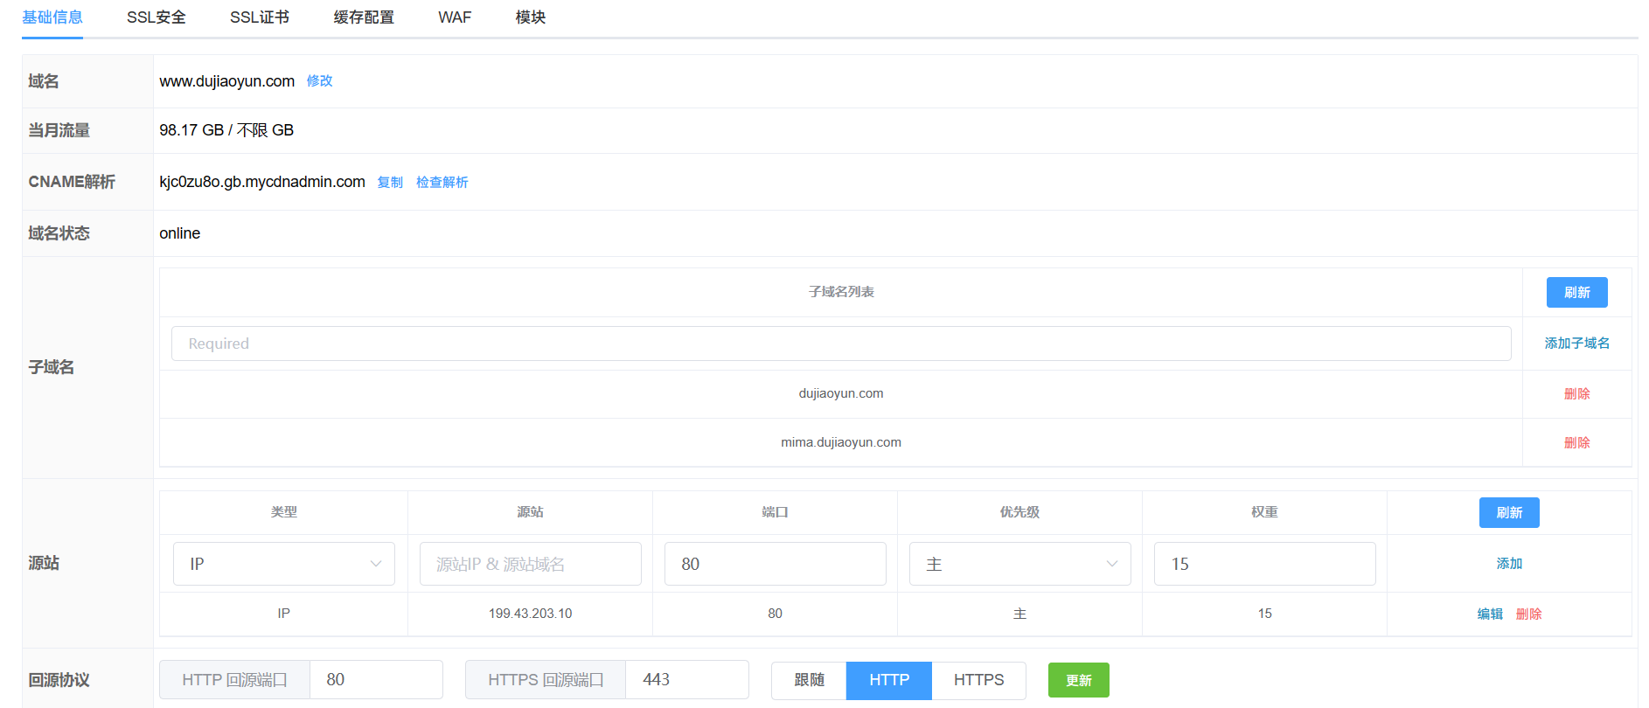Click the dujiaoyun.com subdomain row text
The height and width of the screenshot is (708, 1649).
pyautogui.click(x=841, y=393)
